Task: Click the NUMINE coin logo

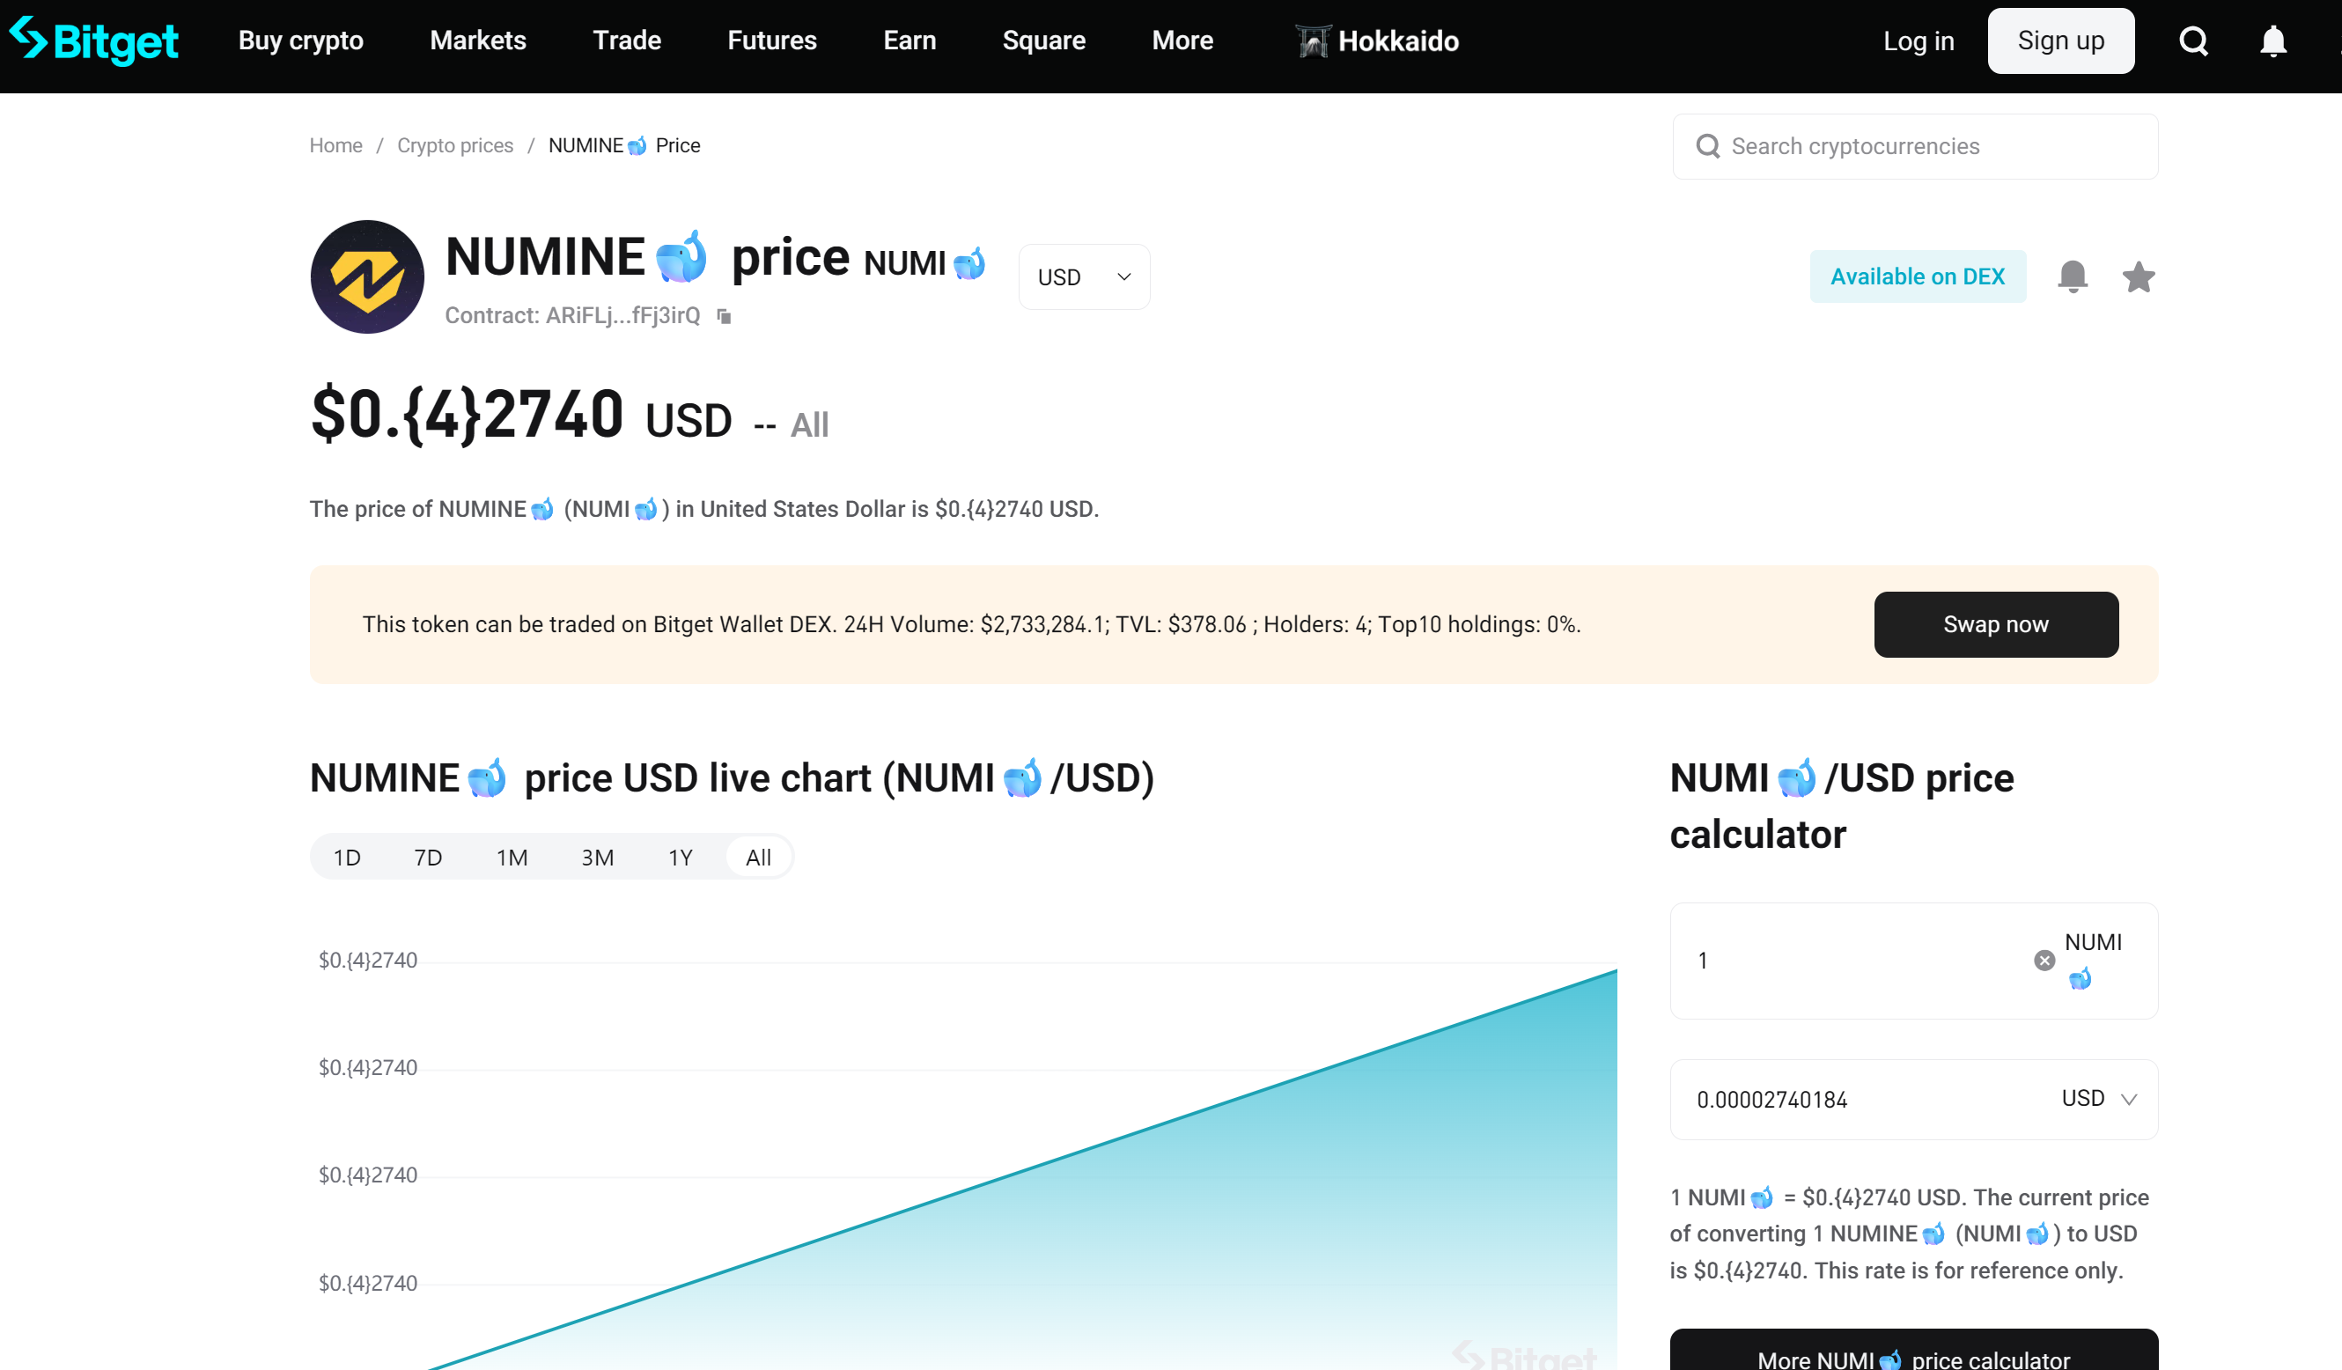Action: pos(367,277)
